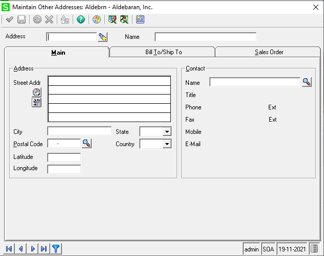Expand the Country dropdown

pos(167,144)
